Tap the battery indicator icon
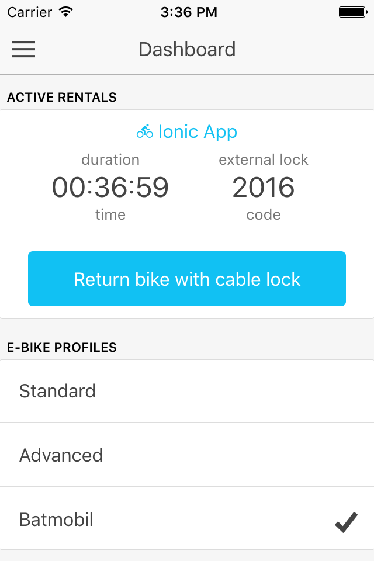Viewport: 374px width, 561px height. pyautogui.click(x=353, y=12)
